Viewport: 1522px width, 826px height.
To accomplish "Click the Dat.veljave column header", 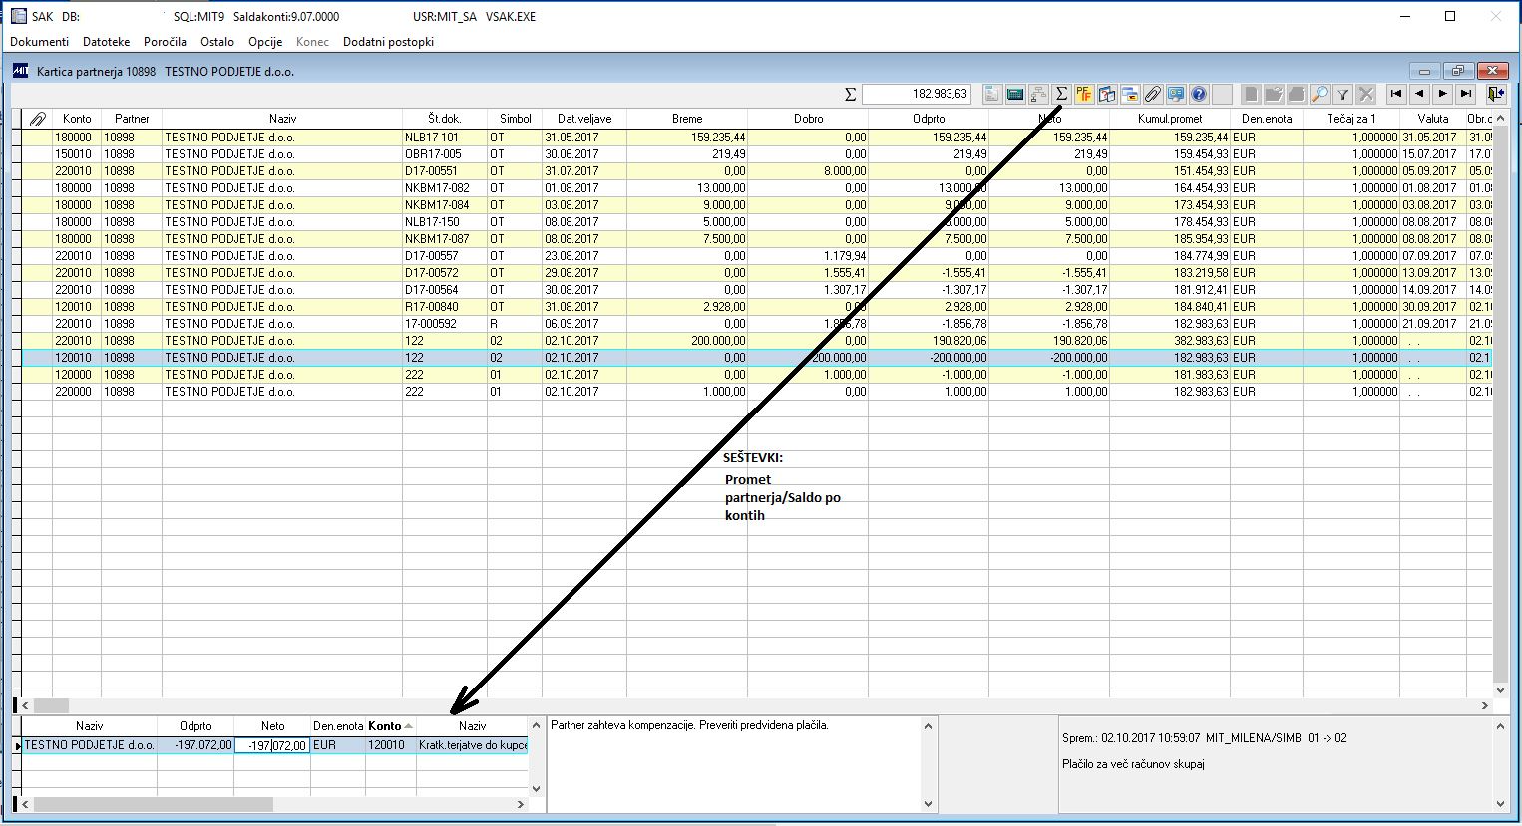I will point(584,119).
